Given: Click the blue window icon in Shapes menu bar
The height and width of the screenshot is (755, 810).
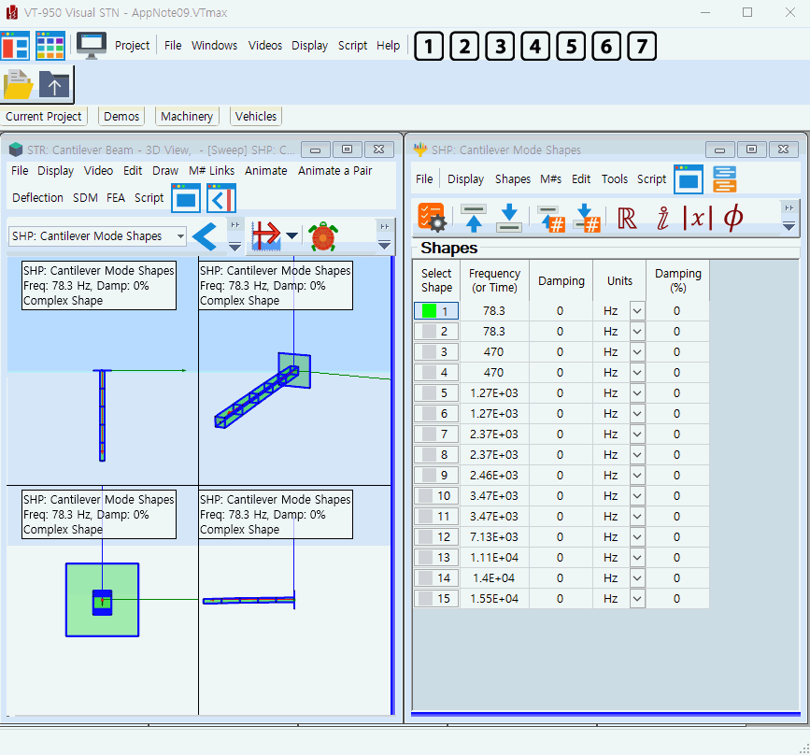Looking at the screenshot, I should [x=689, y=179].
